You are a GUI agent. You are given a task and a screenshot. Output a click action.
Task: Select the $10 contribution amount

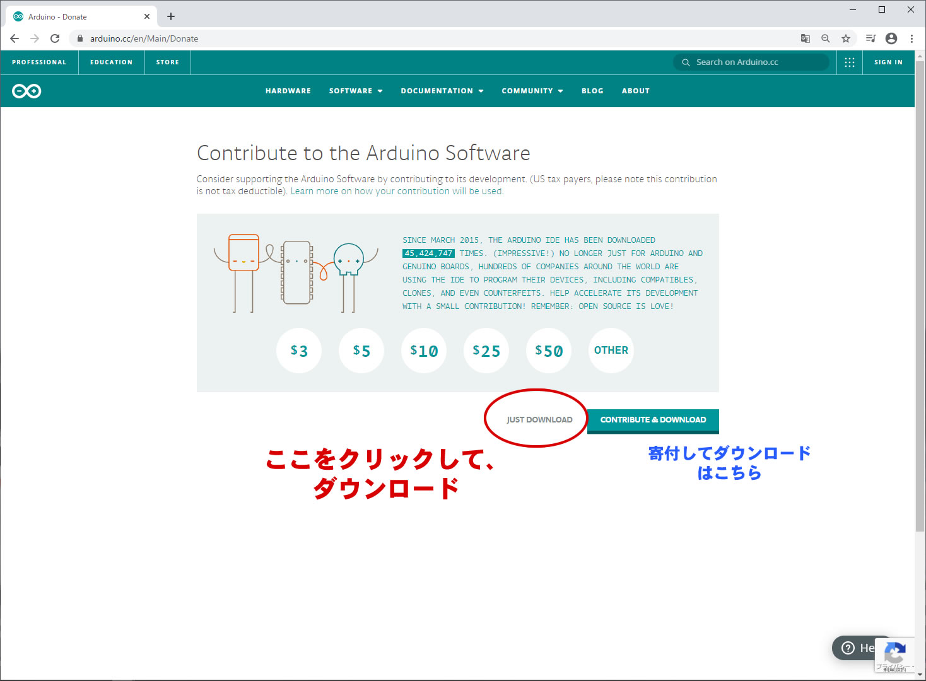point(424,351)
